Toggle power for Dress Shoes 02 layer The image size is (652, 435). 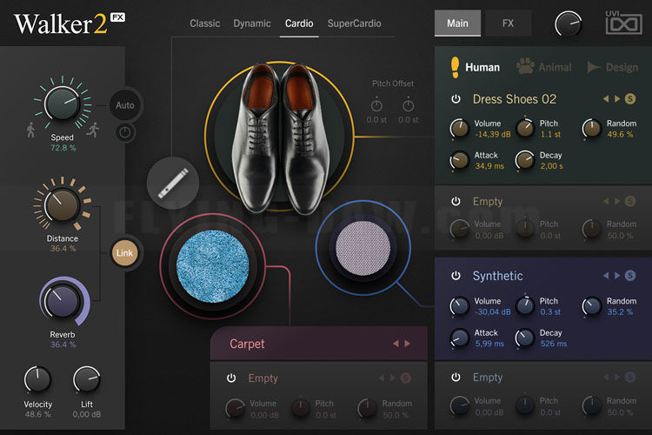[456, 99]
